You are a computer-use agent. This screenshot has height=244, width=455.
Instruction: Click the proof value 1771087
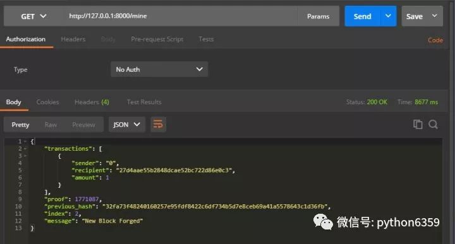coord(87,199)
